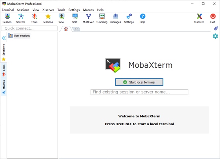Click the Packages toolbar icon
This screenshot has height=159, width=220.
(115, 18)
